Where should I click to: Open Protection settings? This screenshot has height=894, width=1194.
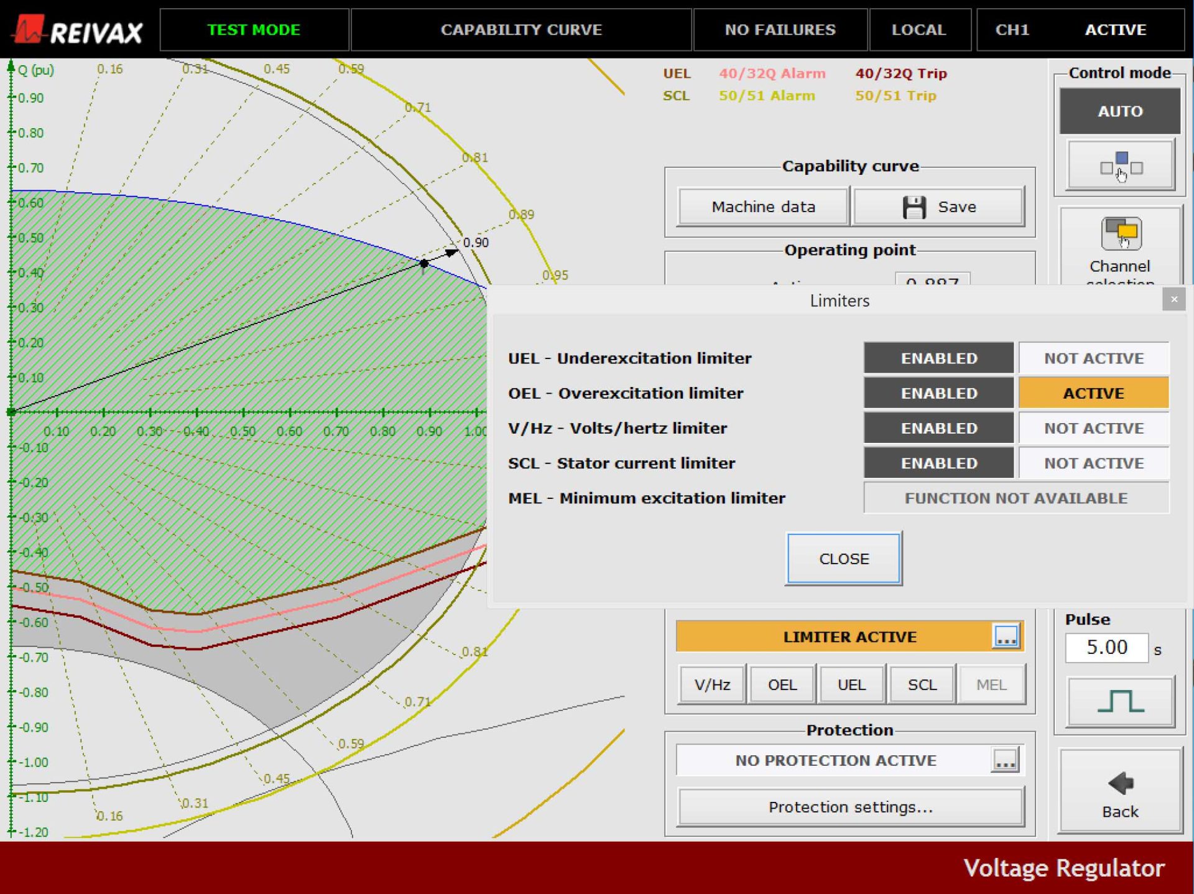pyautogui.click(x=850, y=807)
